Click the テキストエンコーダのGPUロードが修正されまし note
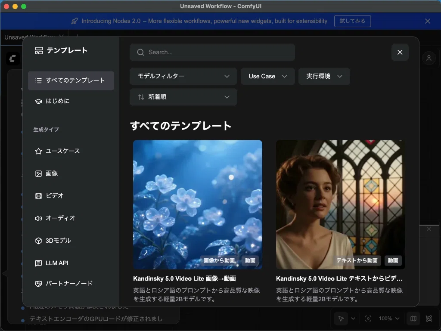 click(x=96, y=319)
